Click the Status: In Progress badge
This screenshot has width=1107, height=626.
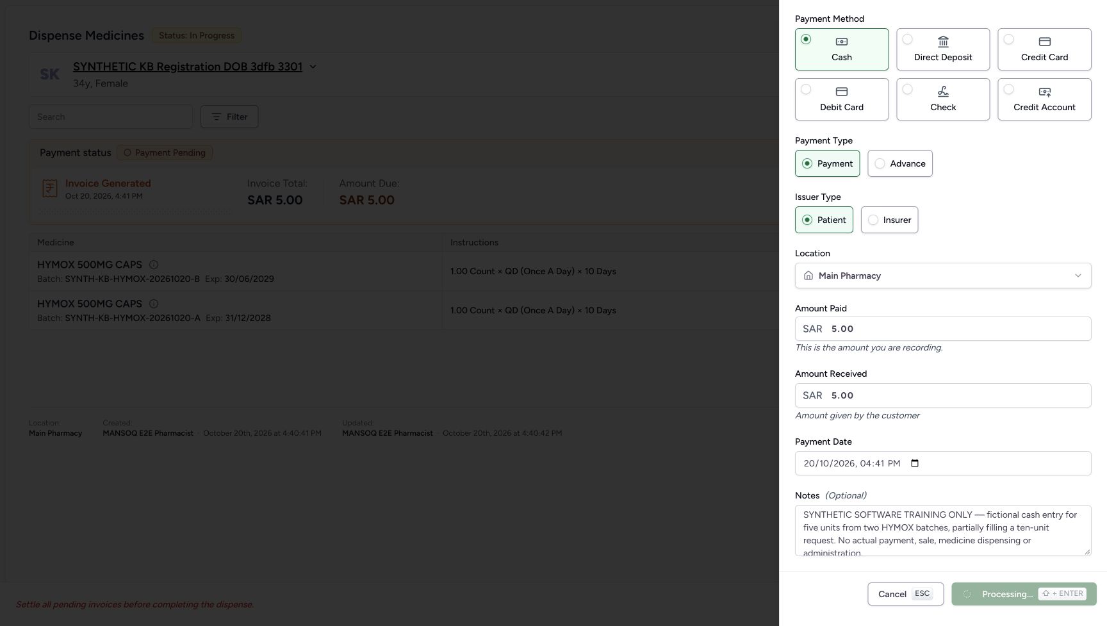(197, 35)
